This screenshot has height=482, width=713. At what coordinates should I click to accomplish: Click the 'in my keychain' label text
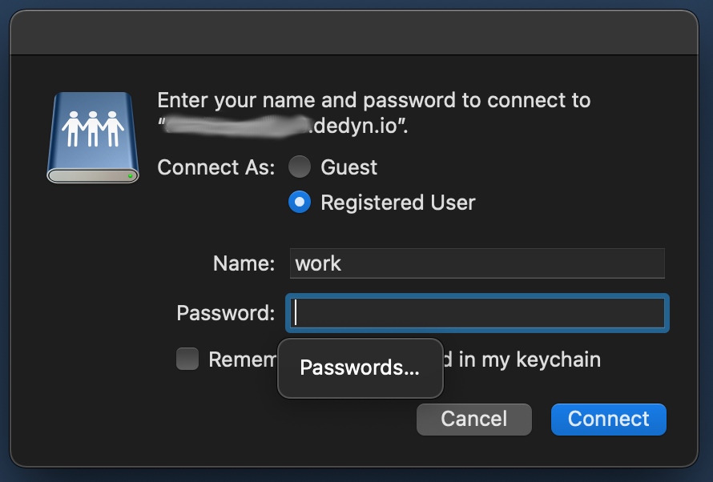[530, 359]
